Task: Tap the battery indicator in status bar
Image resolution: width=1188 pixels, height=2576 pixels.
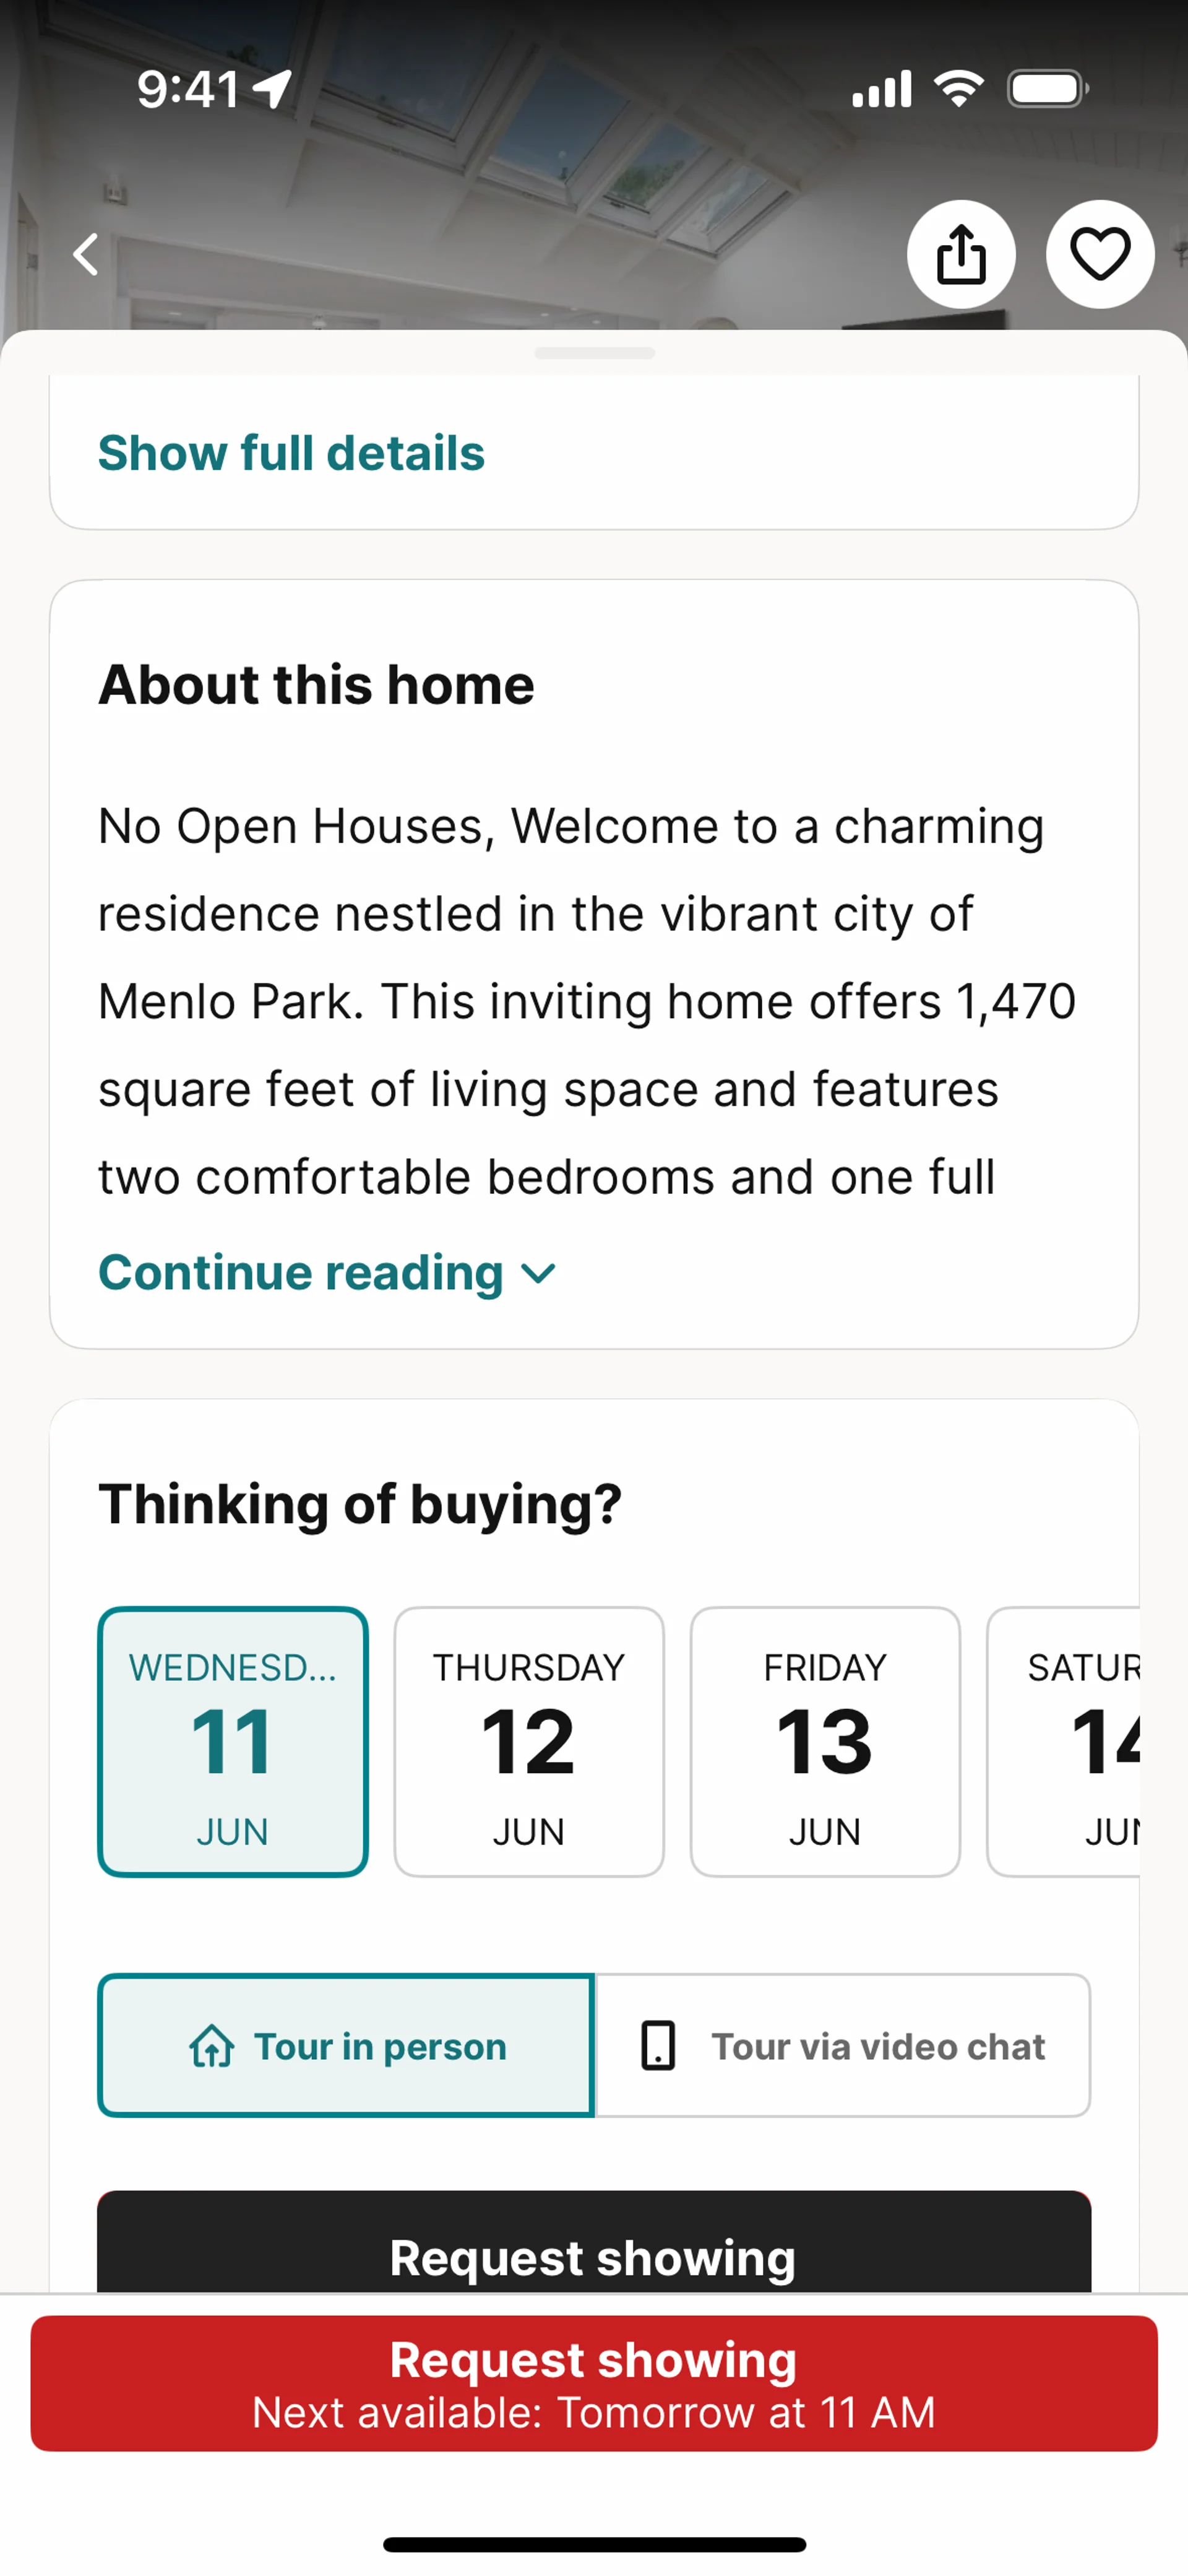Action: (x=1048, y=89)
